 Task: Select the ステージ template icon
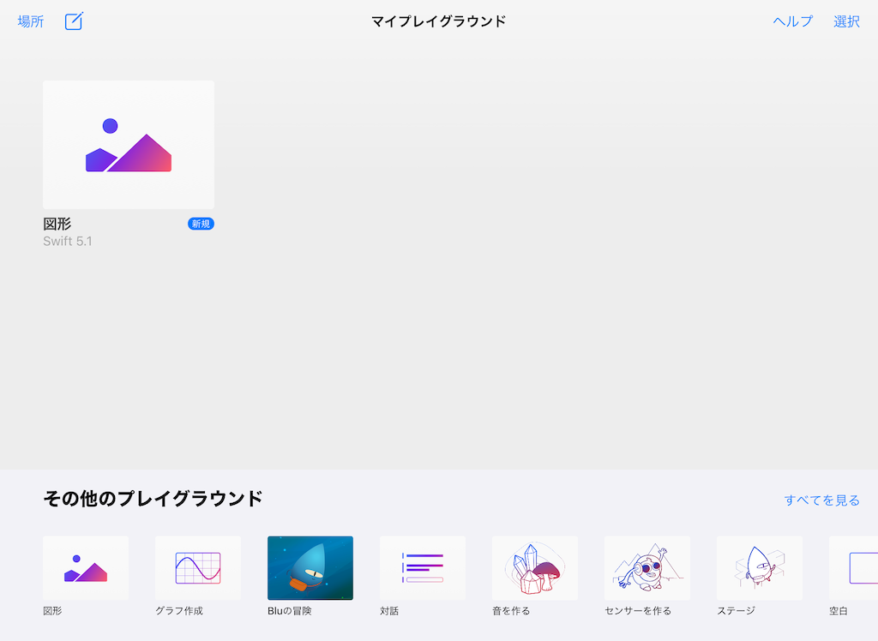click(760, 567)
